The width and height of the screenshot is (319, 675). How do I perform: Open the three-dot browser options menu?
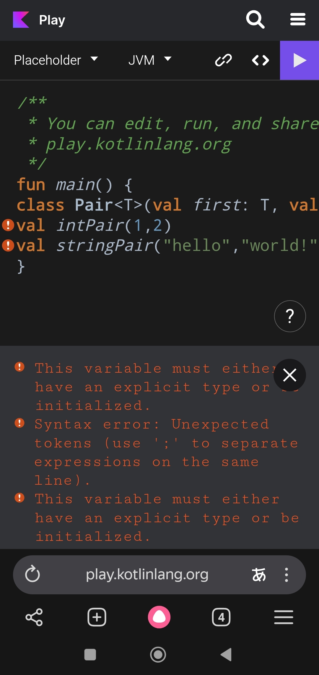coord(286,575)
